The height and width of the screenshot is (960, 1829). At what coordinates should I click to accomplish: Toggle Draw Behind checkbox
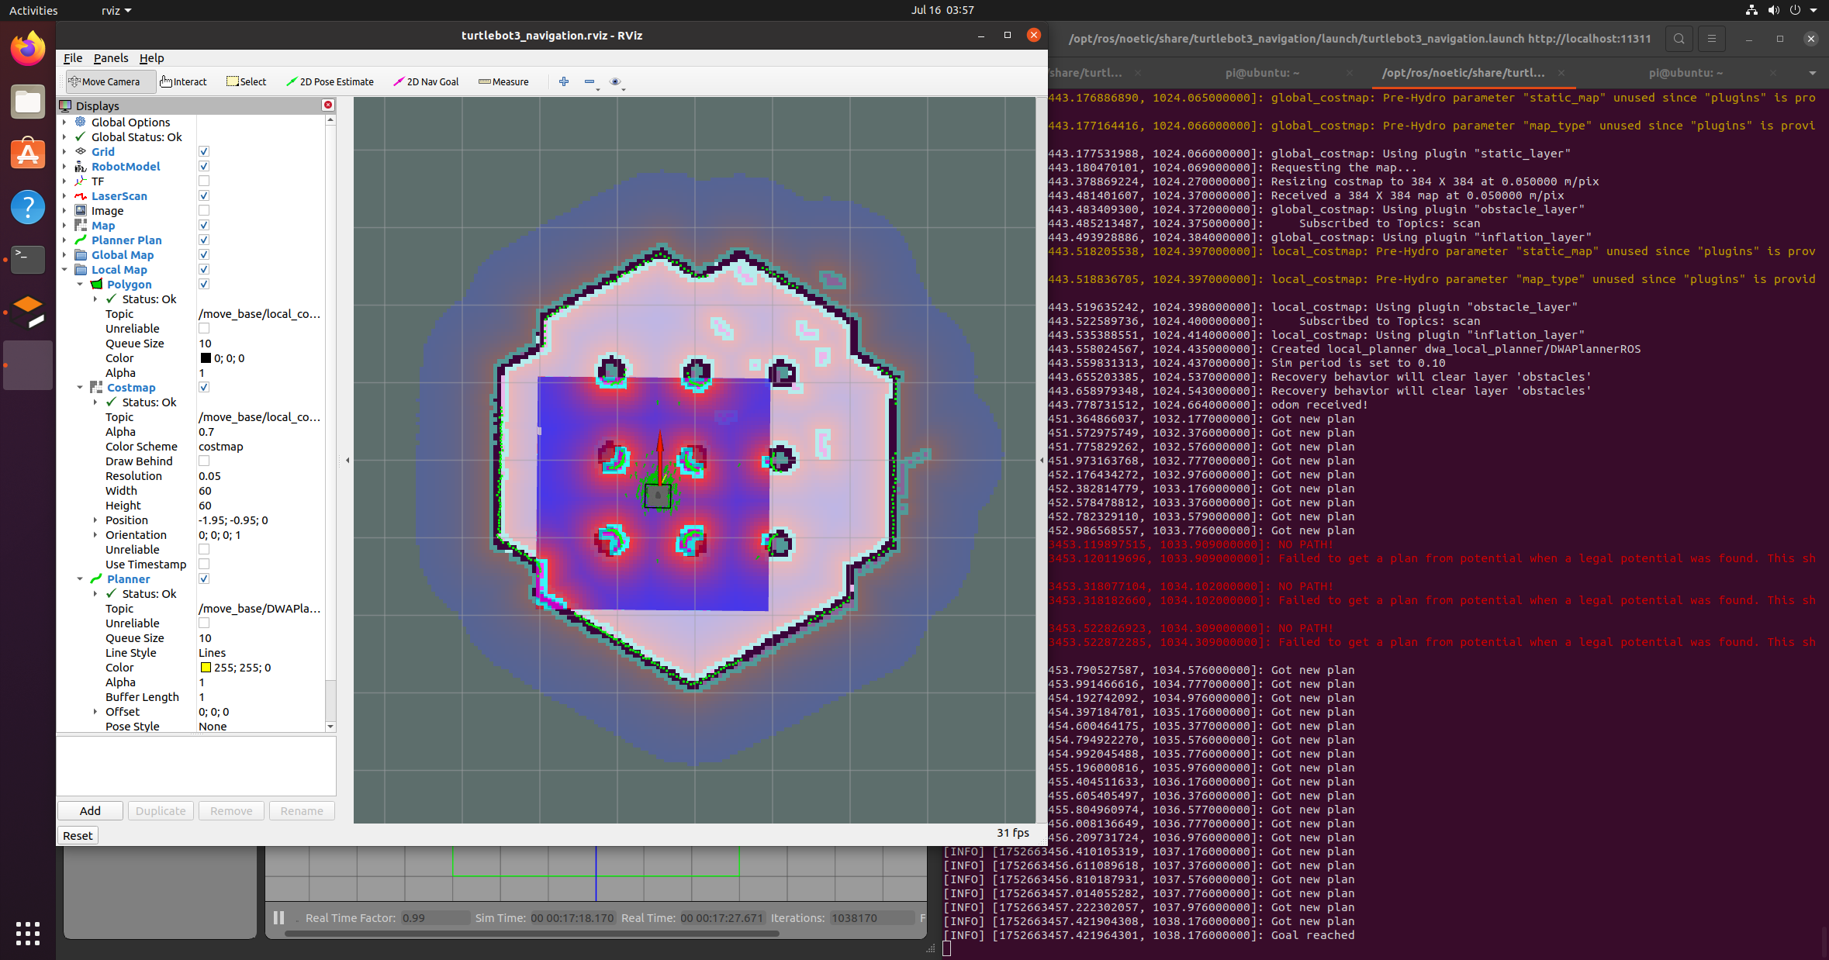click(x=204, y=461)
